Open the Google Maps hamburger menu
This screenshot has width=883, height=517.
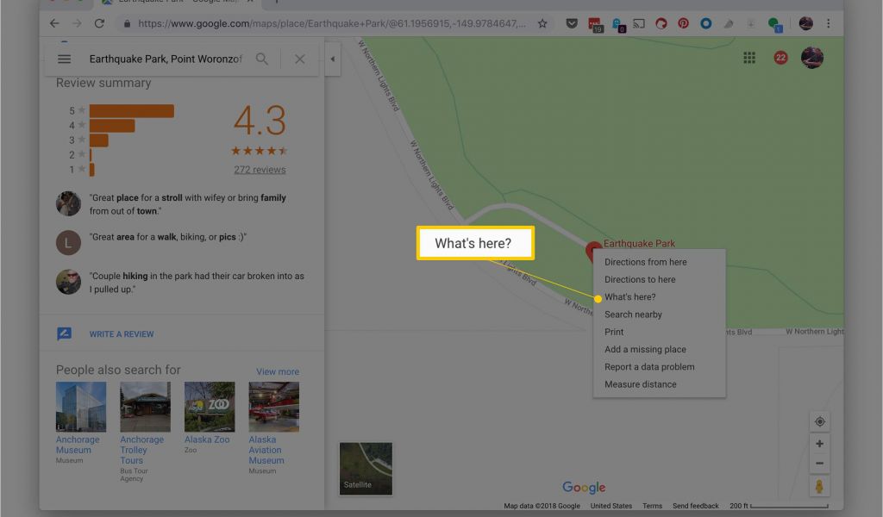(64, 59)
